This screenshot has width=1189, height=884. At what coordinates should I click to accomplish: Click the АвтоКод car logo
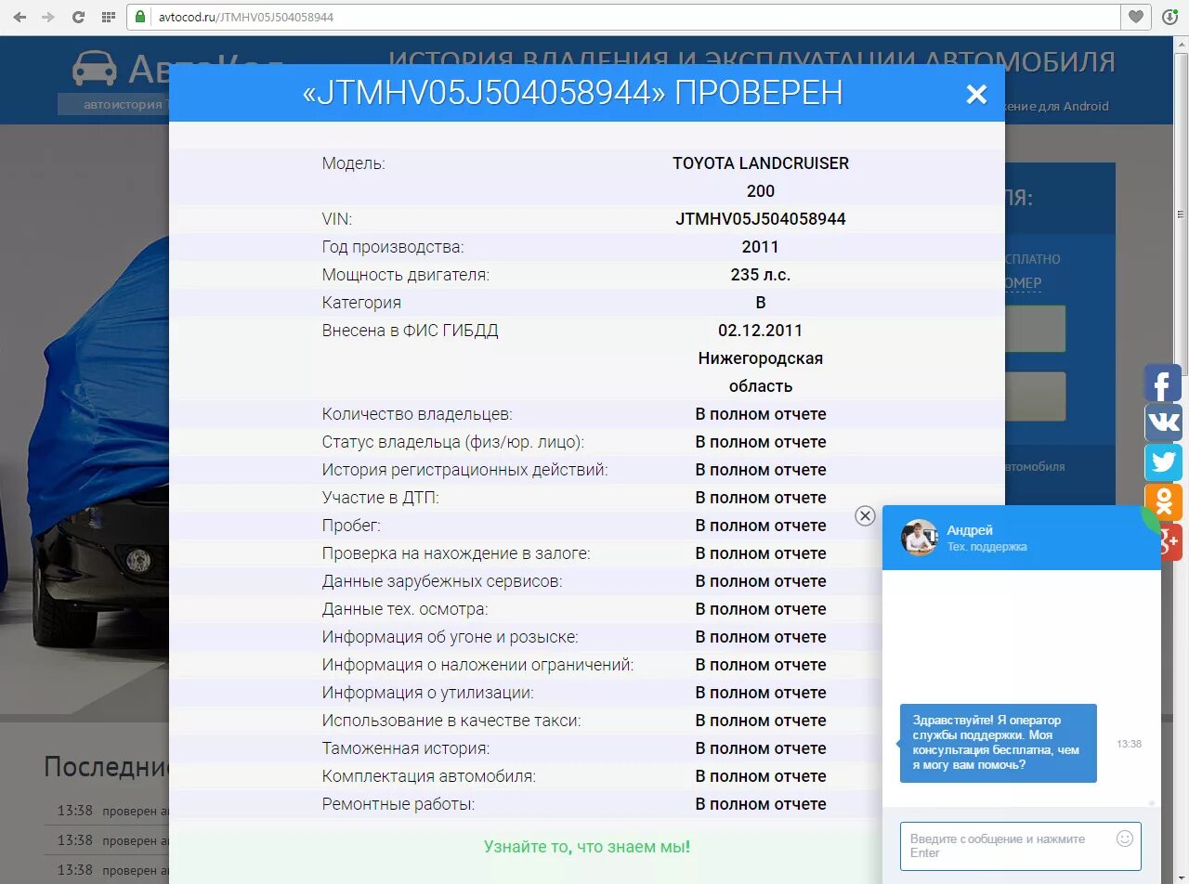[x=95, y=69]
